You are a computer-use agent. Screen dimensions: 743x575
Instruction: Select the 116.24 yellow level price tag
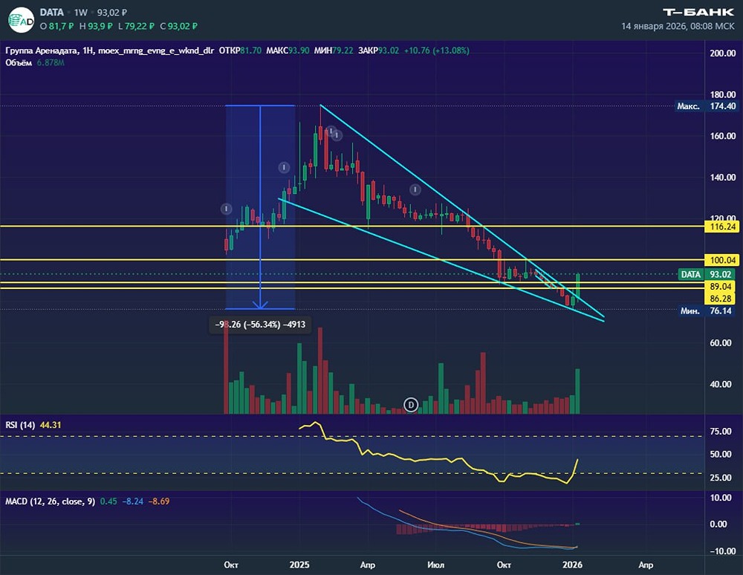tap(723, 227)
